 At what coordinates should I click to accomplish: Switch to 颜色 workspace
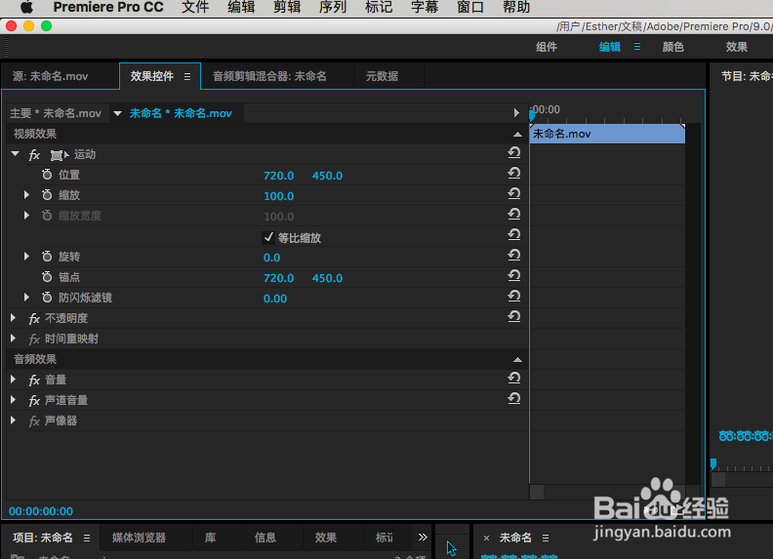click(x=672, y=47)
